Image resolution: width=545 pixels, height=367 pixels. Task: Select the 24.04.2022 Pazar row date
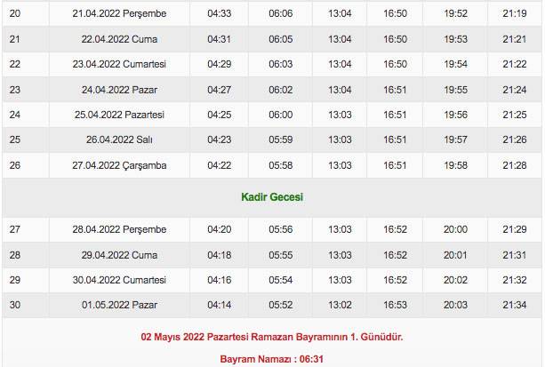(x=119, y=90)
